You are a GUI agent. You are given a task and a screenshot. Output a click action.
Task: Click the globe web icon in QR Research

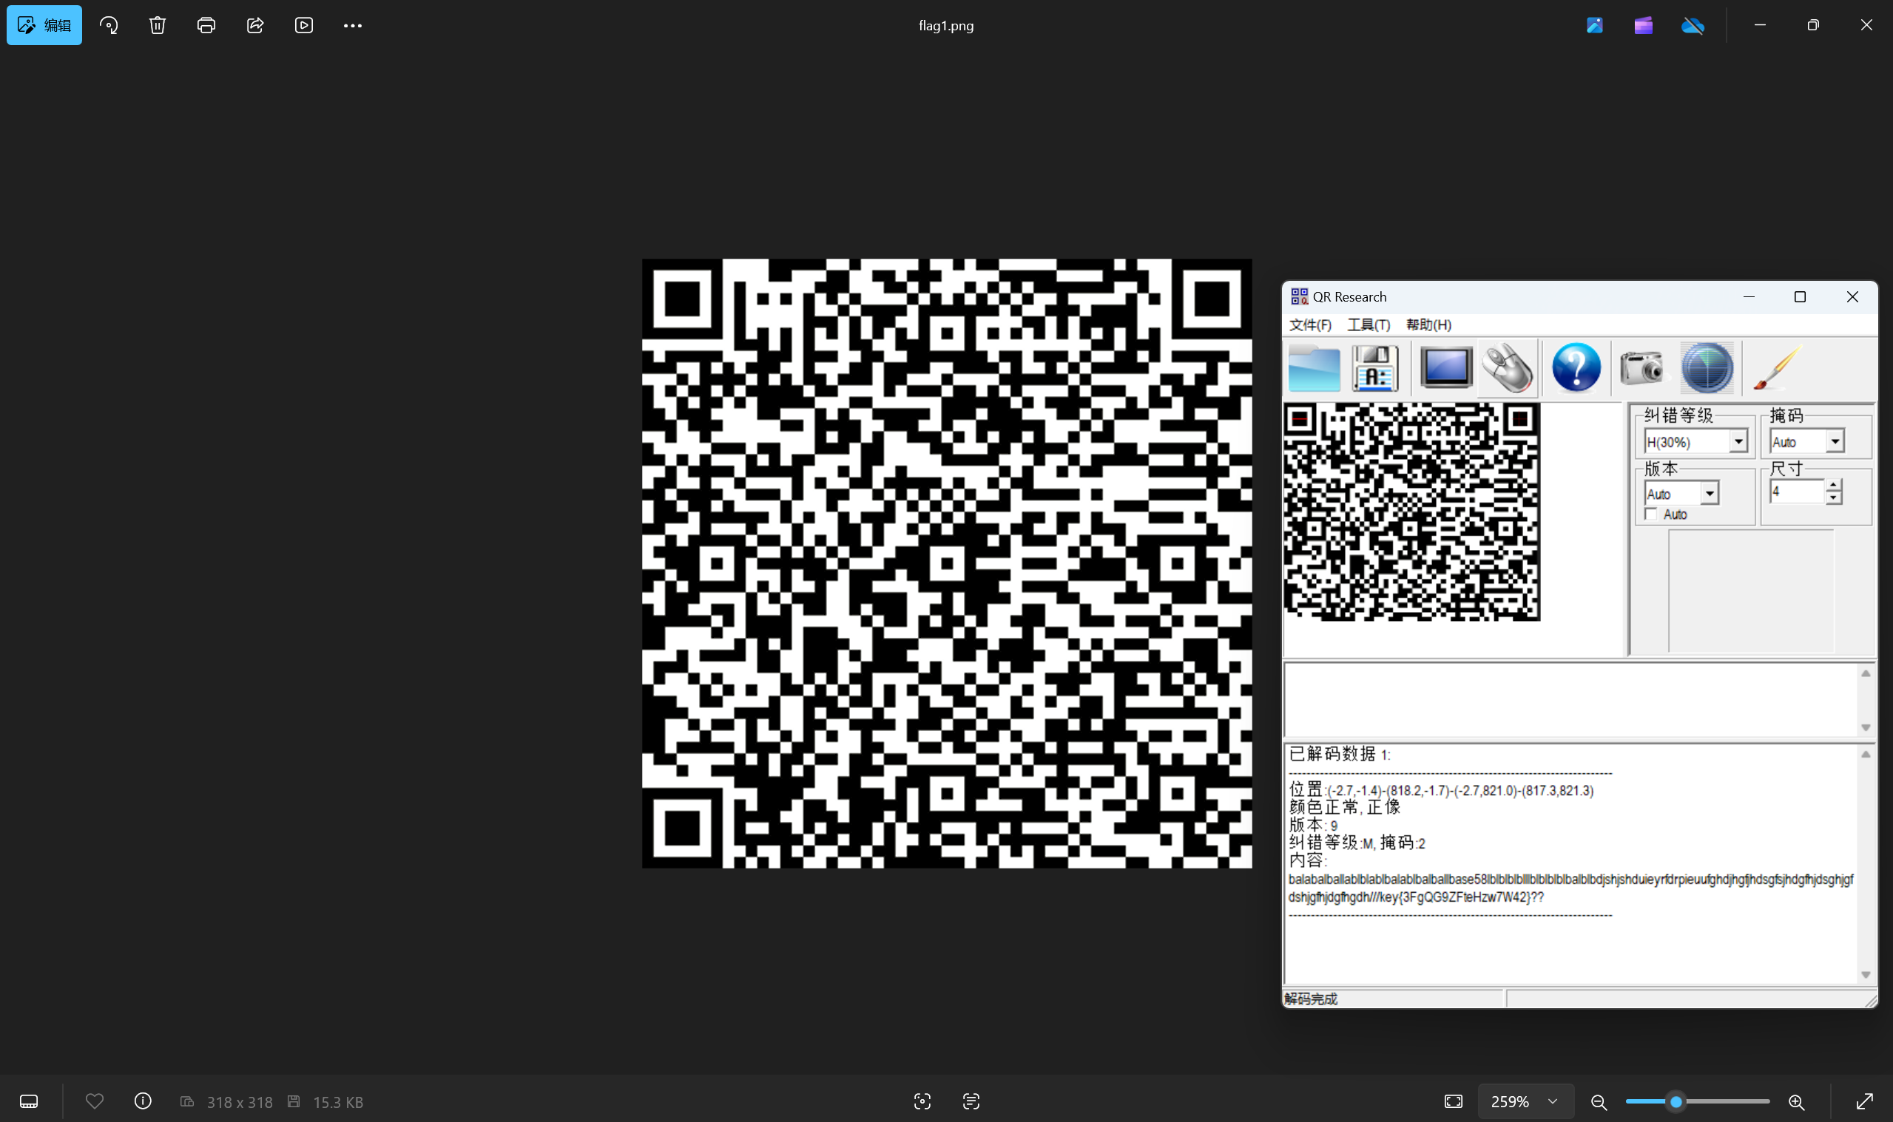(1707, 368)
